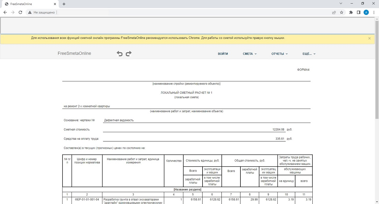379x204 pixels.
Task: Click the undo arrow icon
Action: [x=120, y=54]
